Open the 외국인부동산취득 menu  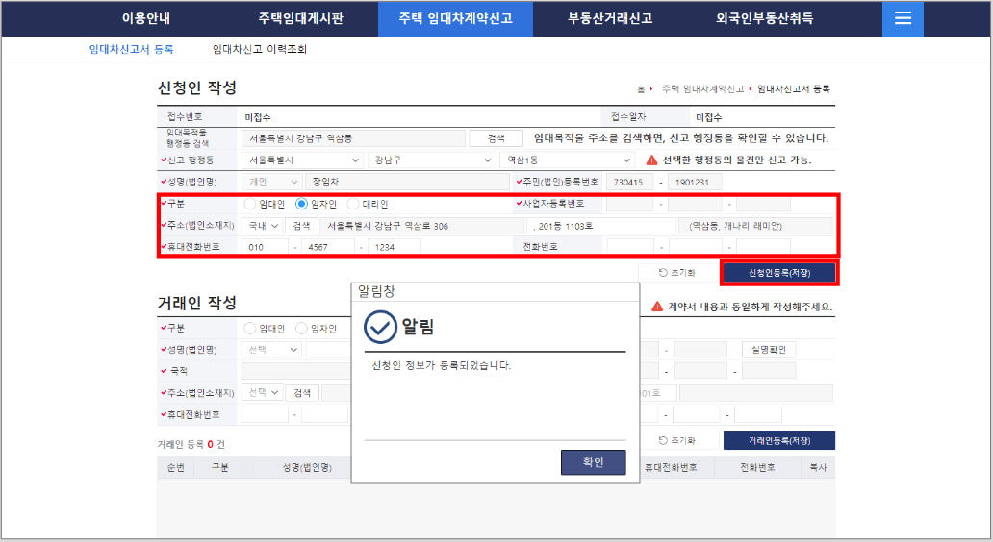pyautogui.click(x=764, y=18)
